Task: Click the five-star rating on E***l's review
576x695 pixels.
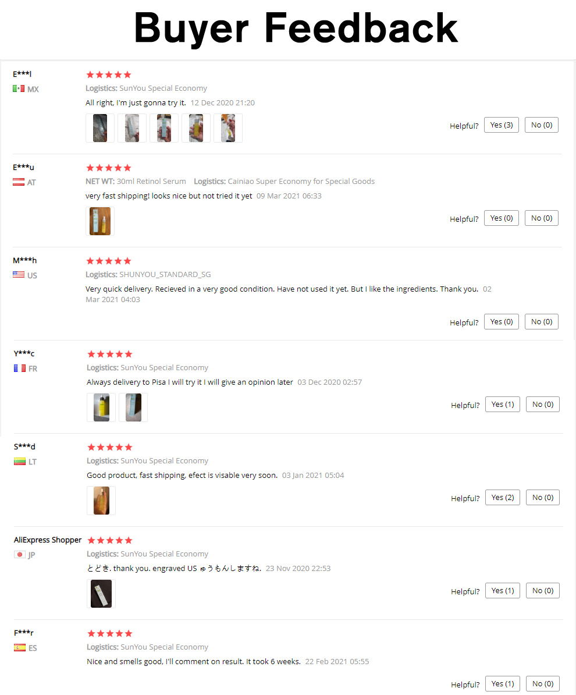Action: point(109,75)
